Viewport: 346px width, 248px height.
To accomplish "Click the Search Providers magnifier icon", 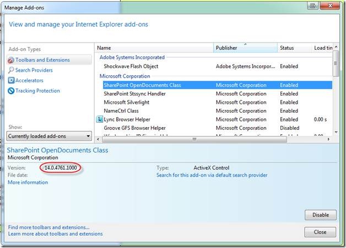I will [11, 70].
